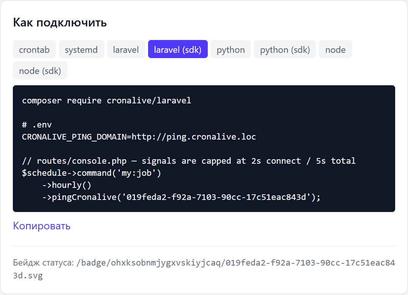Open the node tab
The image size is (408, 295).
pyautogui.click(x=335, y=49)
